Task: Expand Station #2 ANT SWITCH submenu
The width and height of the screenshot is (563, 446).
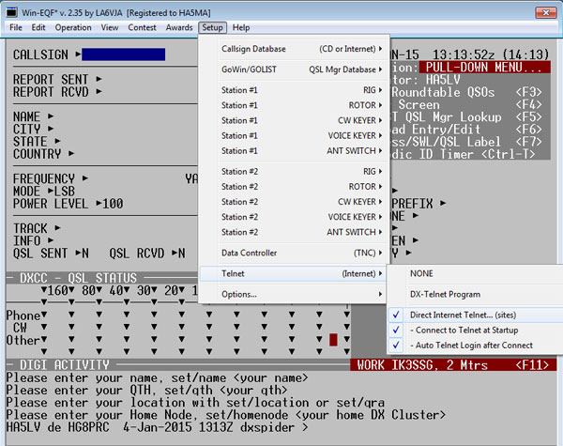Action: 294,232
